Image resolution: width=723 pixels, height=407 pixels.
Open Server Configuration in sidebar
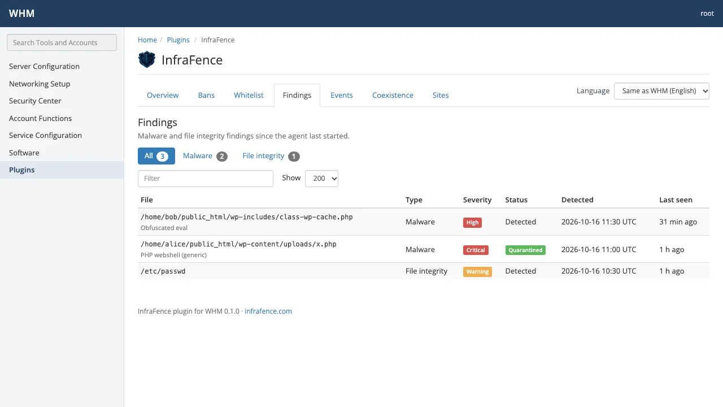[62, 66]
